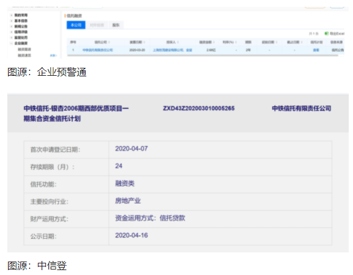Expand the 信用评级 tree node
This screenshot has height=275, width=353.
[11, 32]
